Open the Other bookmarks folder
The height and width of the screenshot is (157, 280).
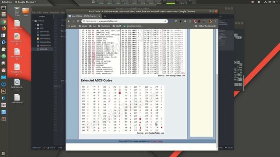coord(206,26)
